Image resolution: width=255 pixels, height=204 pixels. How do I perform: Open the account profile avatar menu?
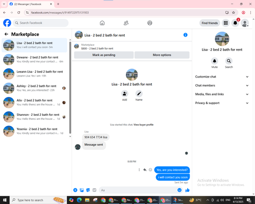coord(245,23)
